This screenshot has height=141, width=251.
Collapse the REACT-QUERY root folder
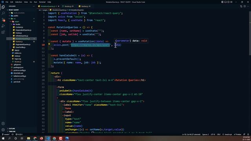(22, 10)
